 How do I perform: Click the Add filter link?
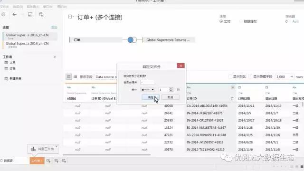point(295,21)
